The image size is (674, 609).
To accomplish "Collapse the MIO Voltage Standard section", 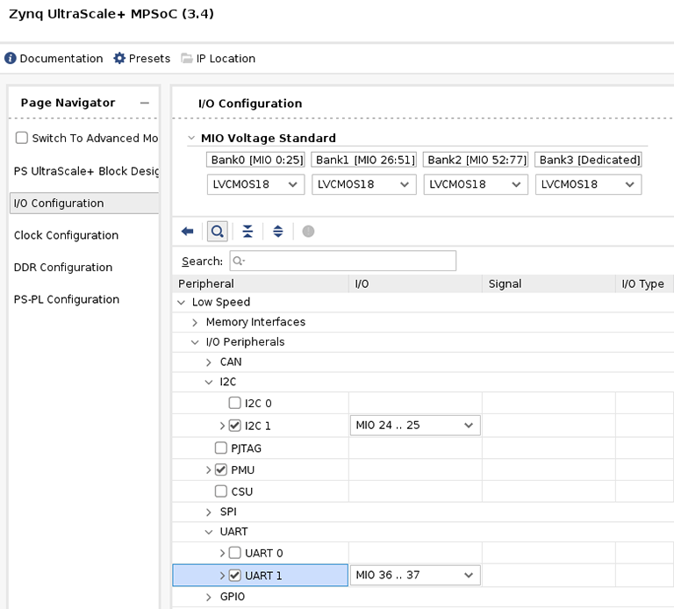I will pos(192,139).
